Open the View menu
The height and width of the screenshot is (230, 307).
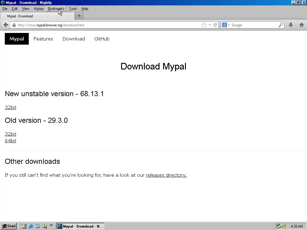coord(26,9)
